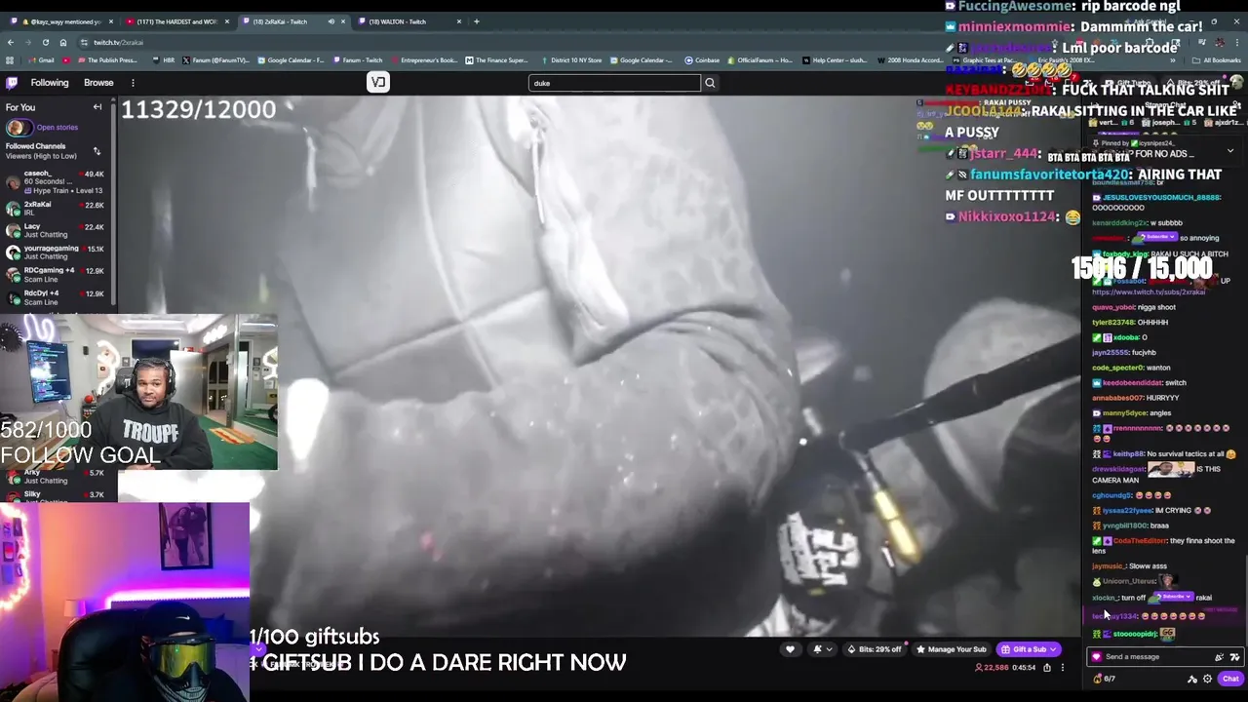Open the District 10 NY Store bookmark
Image resolution: width=1248 pixels, height=702 pixels.
pos(571,60)
